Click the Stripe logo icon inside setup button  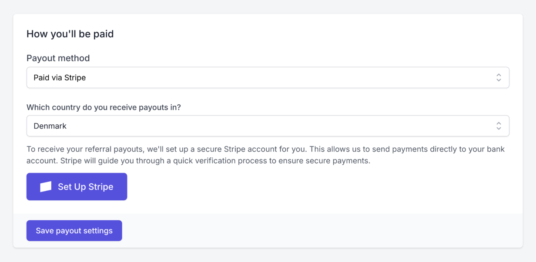46,187
